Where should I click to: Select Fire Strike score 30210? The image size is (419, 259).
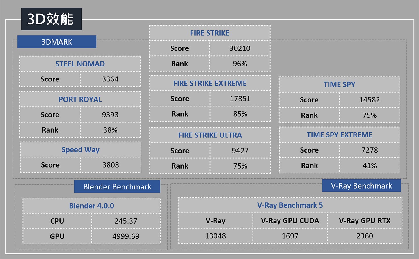coord(240,48)
